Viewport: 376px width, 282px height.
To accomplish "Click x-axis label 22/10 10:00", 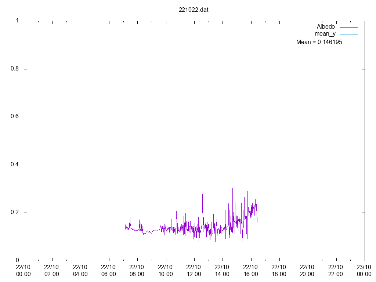I will pyautogui.click(x=166, y=271).
